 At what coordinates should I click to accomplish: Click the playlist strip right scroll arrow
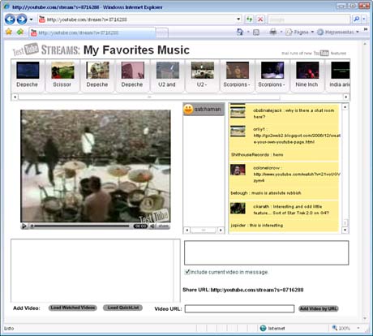tap(346, 97)
